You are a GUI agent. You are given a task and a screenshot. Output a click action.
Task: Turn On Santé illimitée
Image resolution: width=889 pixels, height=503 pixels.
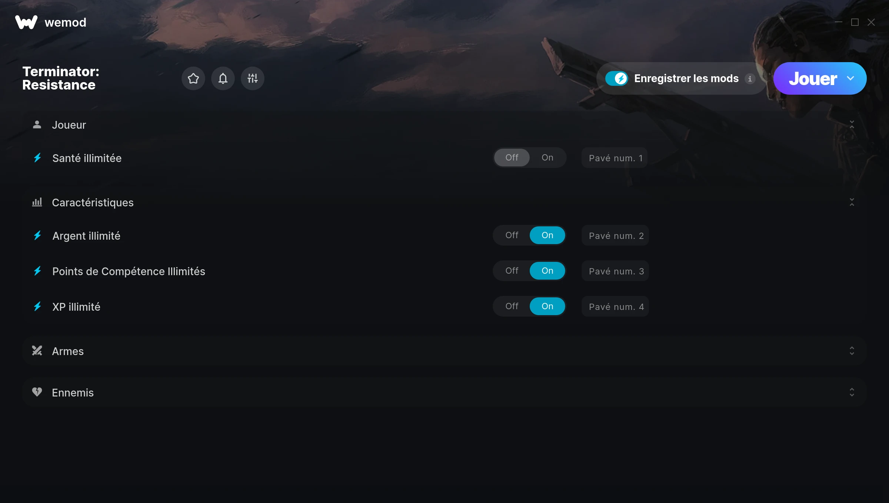(547, 158)
